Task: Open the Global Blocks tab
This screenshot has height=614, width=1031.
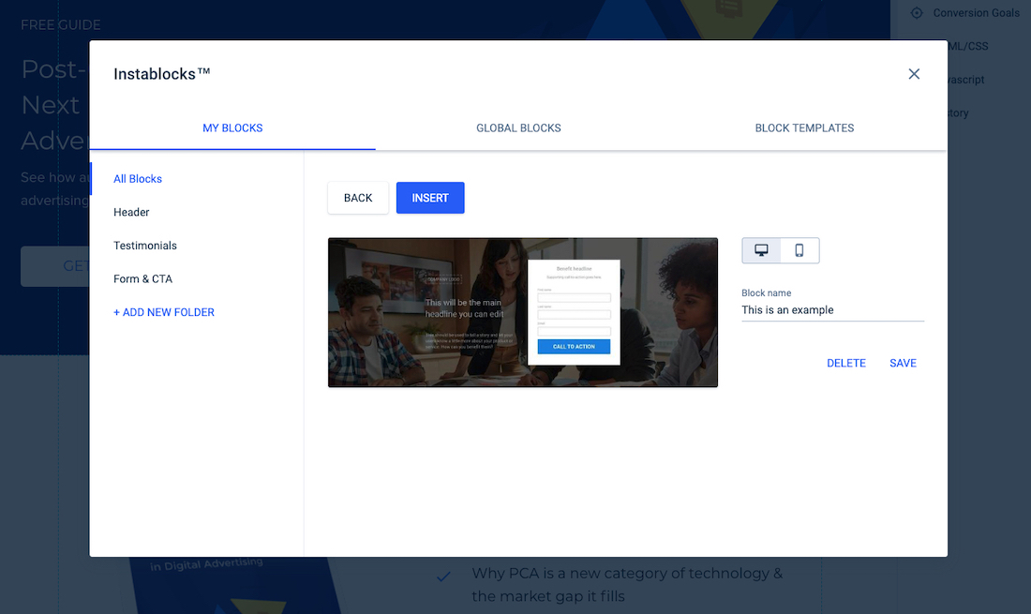Action: point(518,128)
